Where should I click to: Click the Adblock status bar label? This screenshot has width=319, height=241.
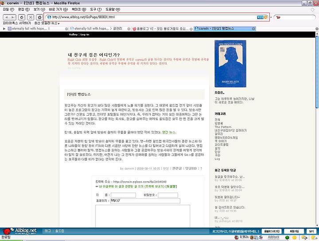point(273,237)
